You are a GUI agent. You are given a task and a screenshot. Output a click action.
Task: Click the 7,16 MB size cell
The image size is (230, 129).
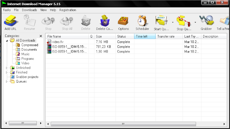point(102,42)
